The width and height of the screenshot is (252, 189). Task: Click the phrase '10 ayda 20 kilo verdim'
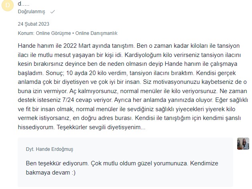tap(96, 73)
